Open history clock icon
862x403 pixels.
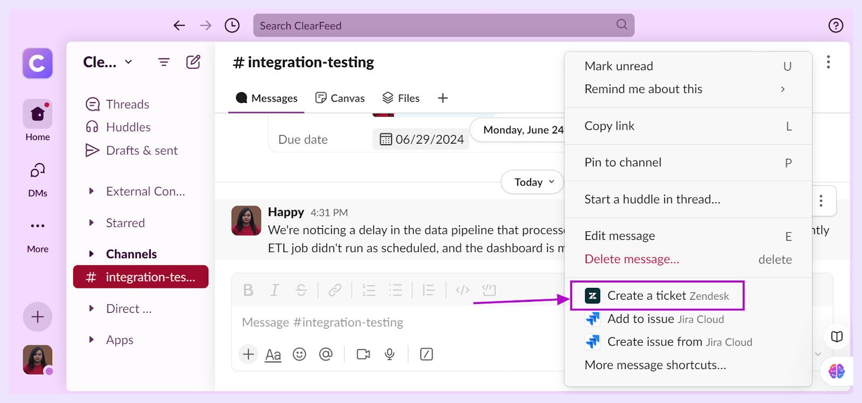coord(232,25)
